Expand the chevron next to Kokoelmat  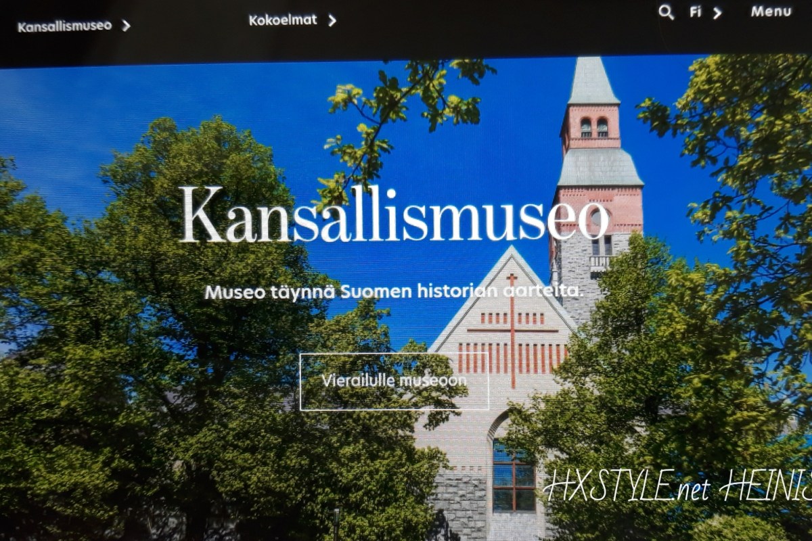point(332,21)
